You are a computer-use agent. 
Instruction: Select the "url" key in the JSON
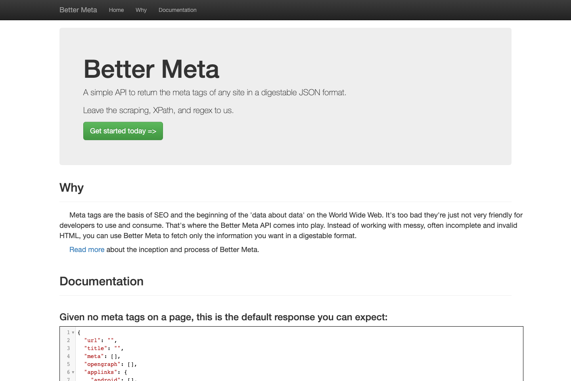pyautogui.click(x=92, y=340)
